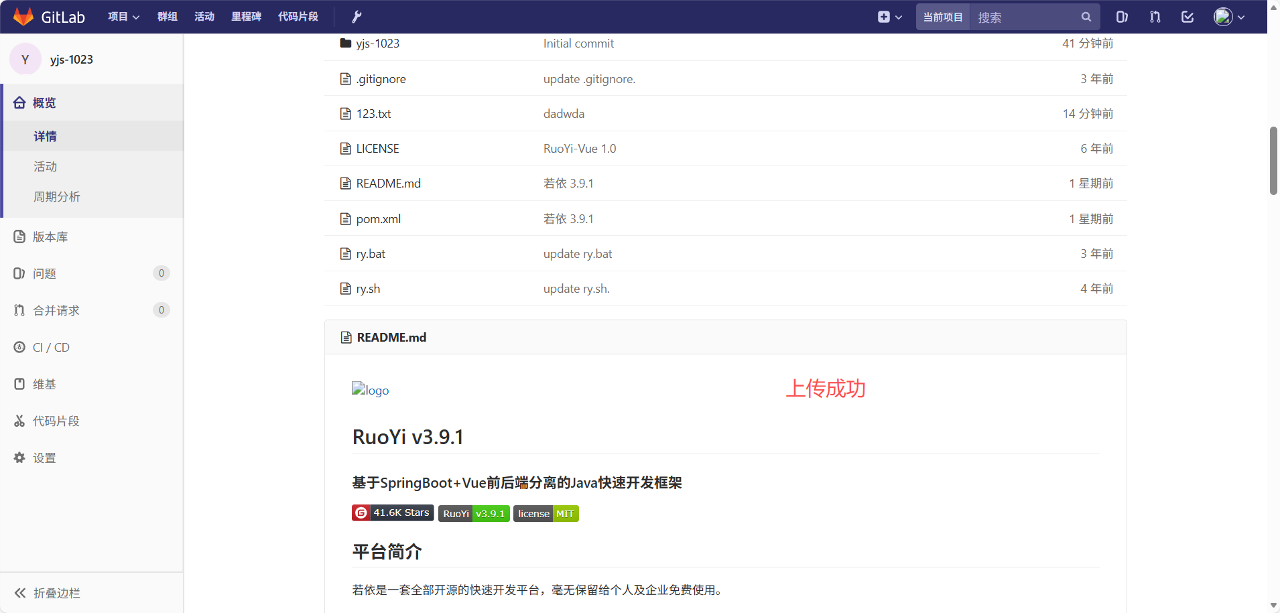Collapse the sidebar with 折叠边栏
Screen dimensions: 1280x613
(48, 593)
